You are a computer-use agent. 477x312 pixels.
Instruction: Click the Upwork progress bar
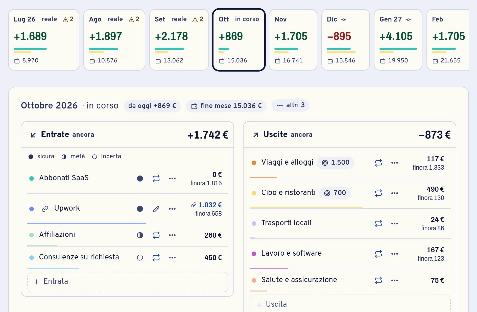[x=87, y=223]
